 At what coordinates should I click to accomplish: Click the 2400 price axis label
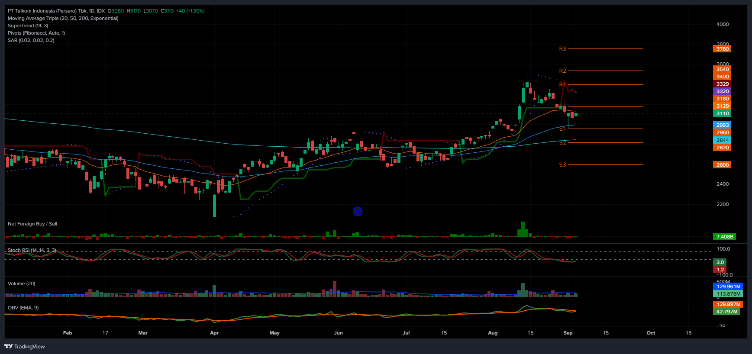click(723, 184)
